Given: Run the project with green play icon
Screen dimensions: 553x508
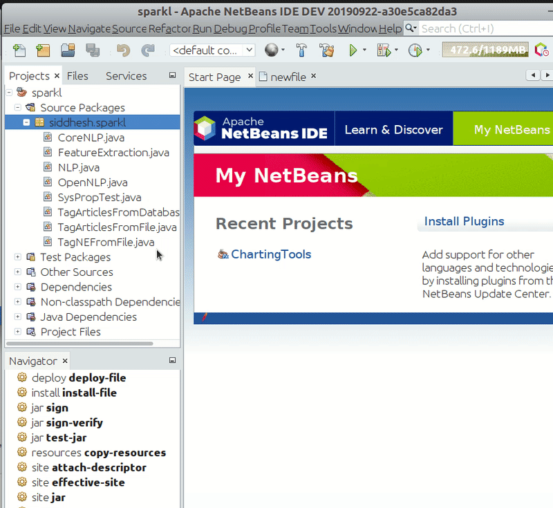Looking at the screenshot, I should tap(353, 50).
